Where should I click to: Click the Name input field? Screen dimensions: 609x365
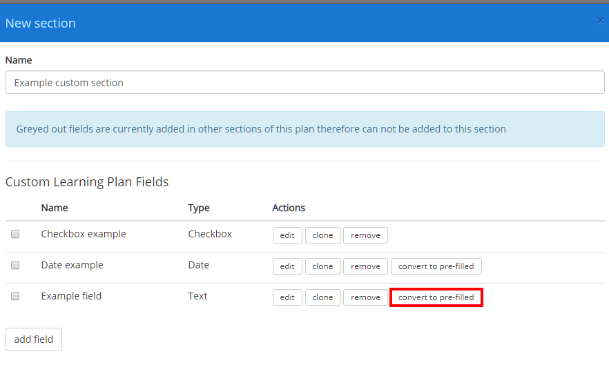click(305, 82)
